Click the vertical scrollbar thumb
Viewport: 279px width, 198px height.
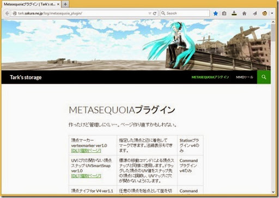tap(273, 33)
